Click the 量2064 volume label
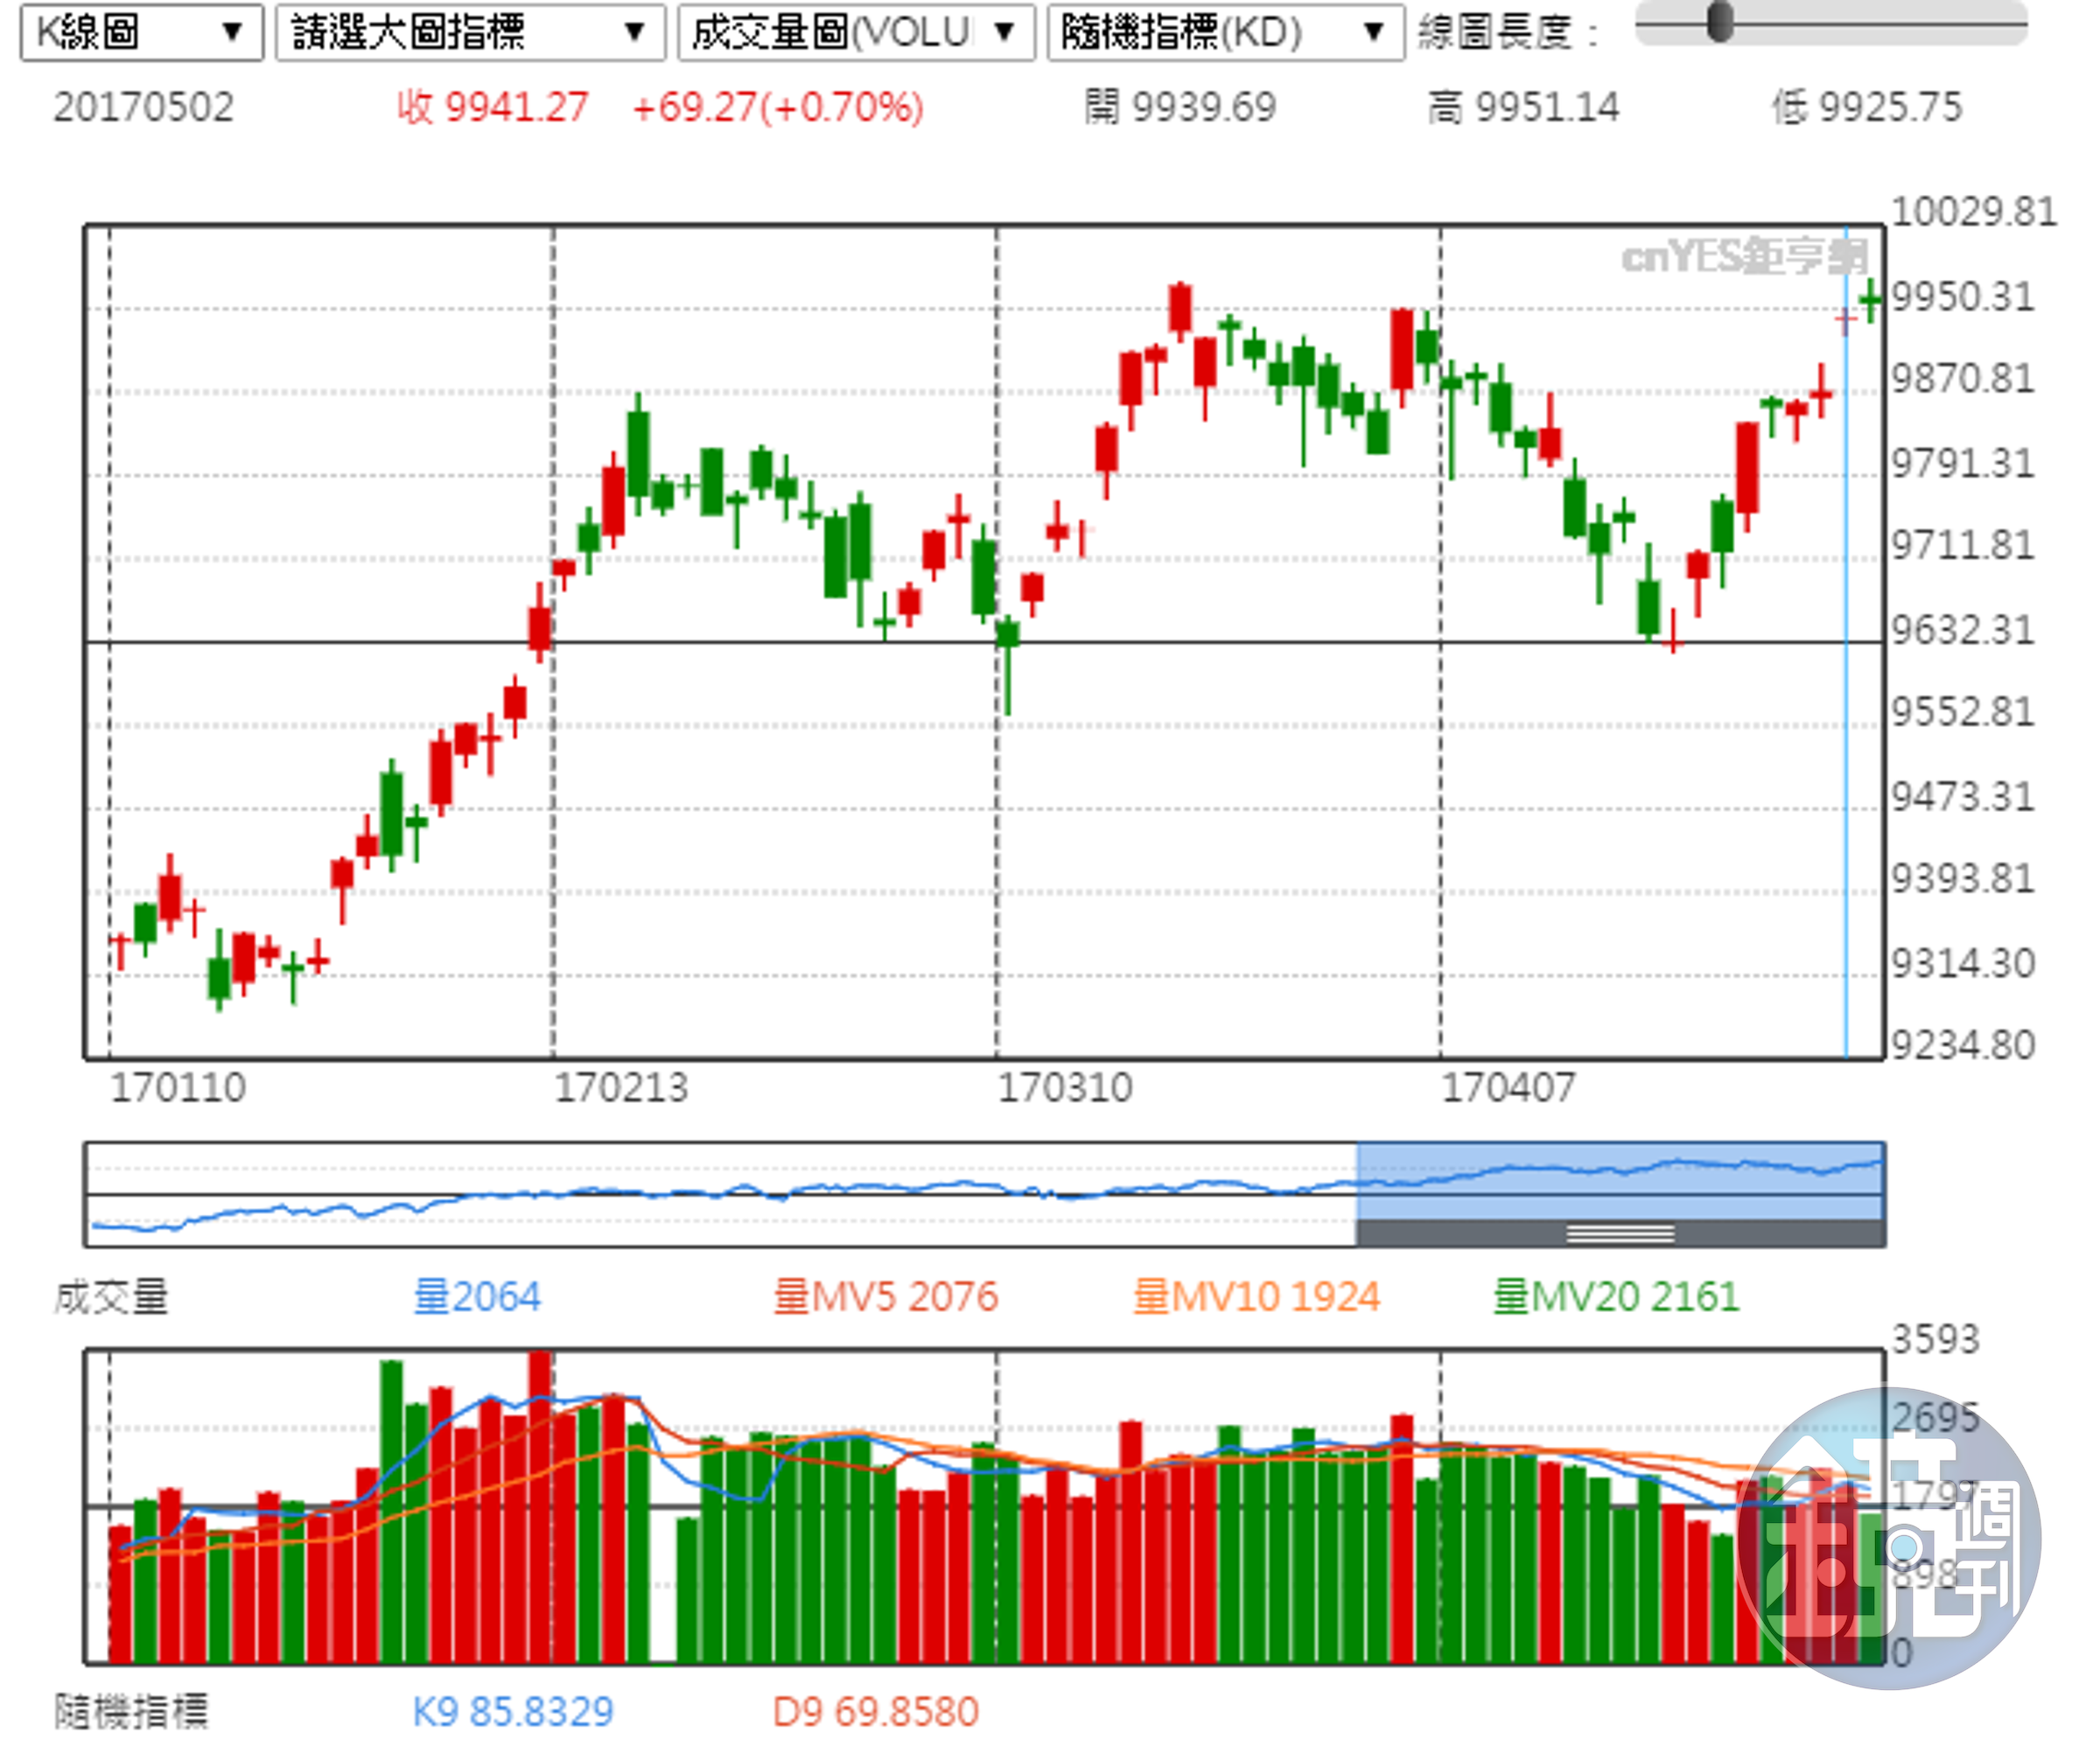This screenshot has width=2100, height=1739. (477, 1296)
